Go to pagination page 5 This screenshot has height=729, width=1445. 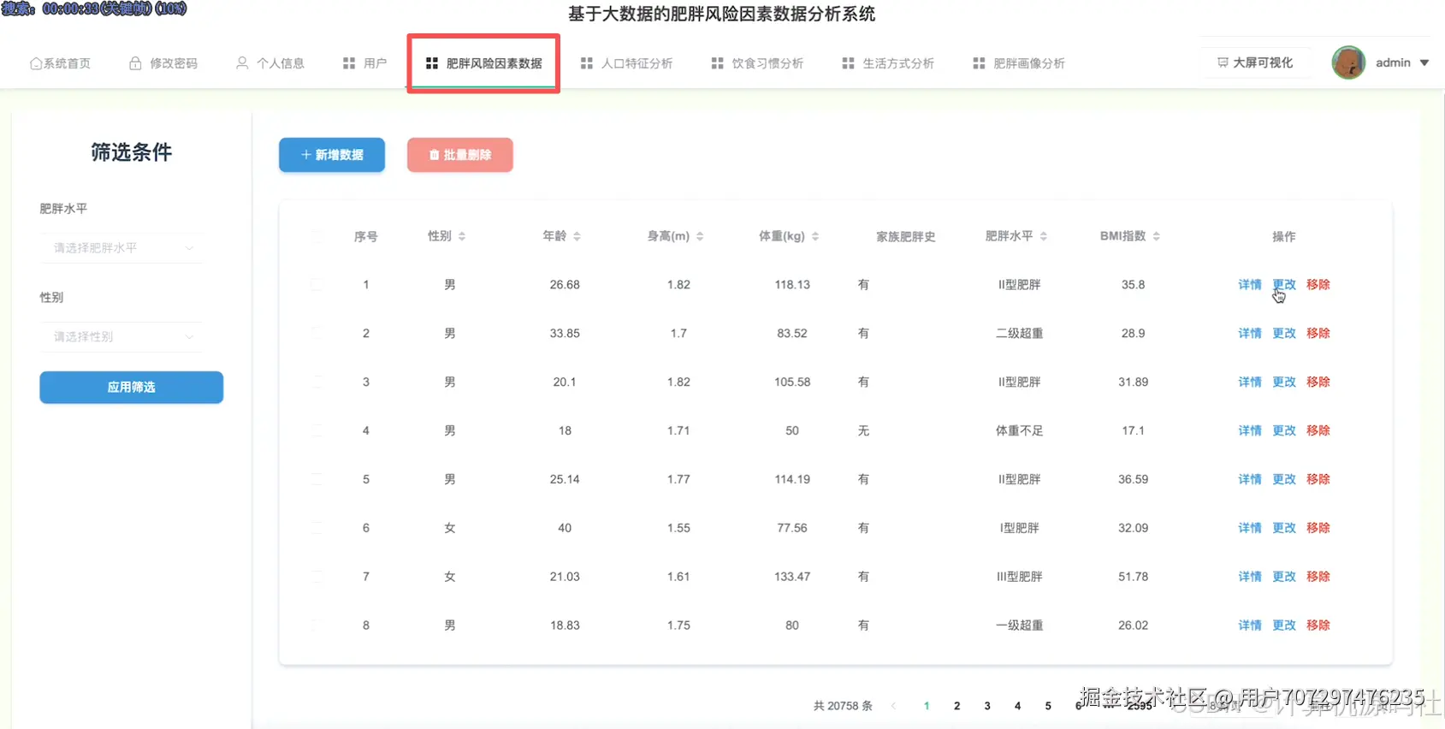1048,706
